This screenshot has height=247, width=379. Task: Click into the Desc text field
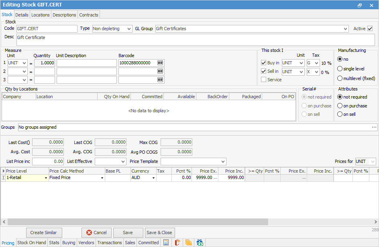point(195,40)
